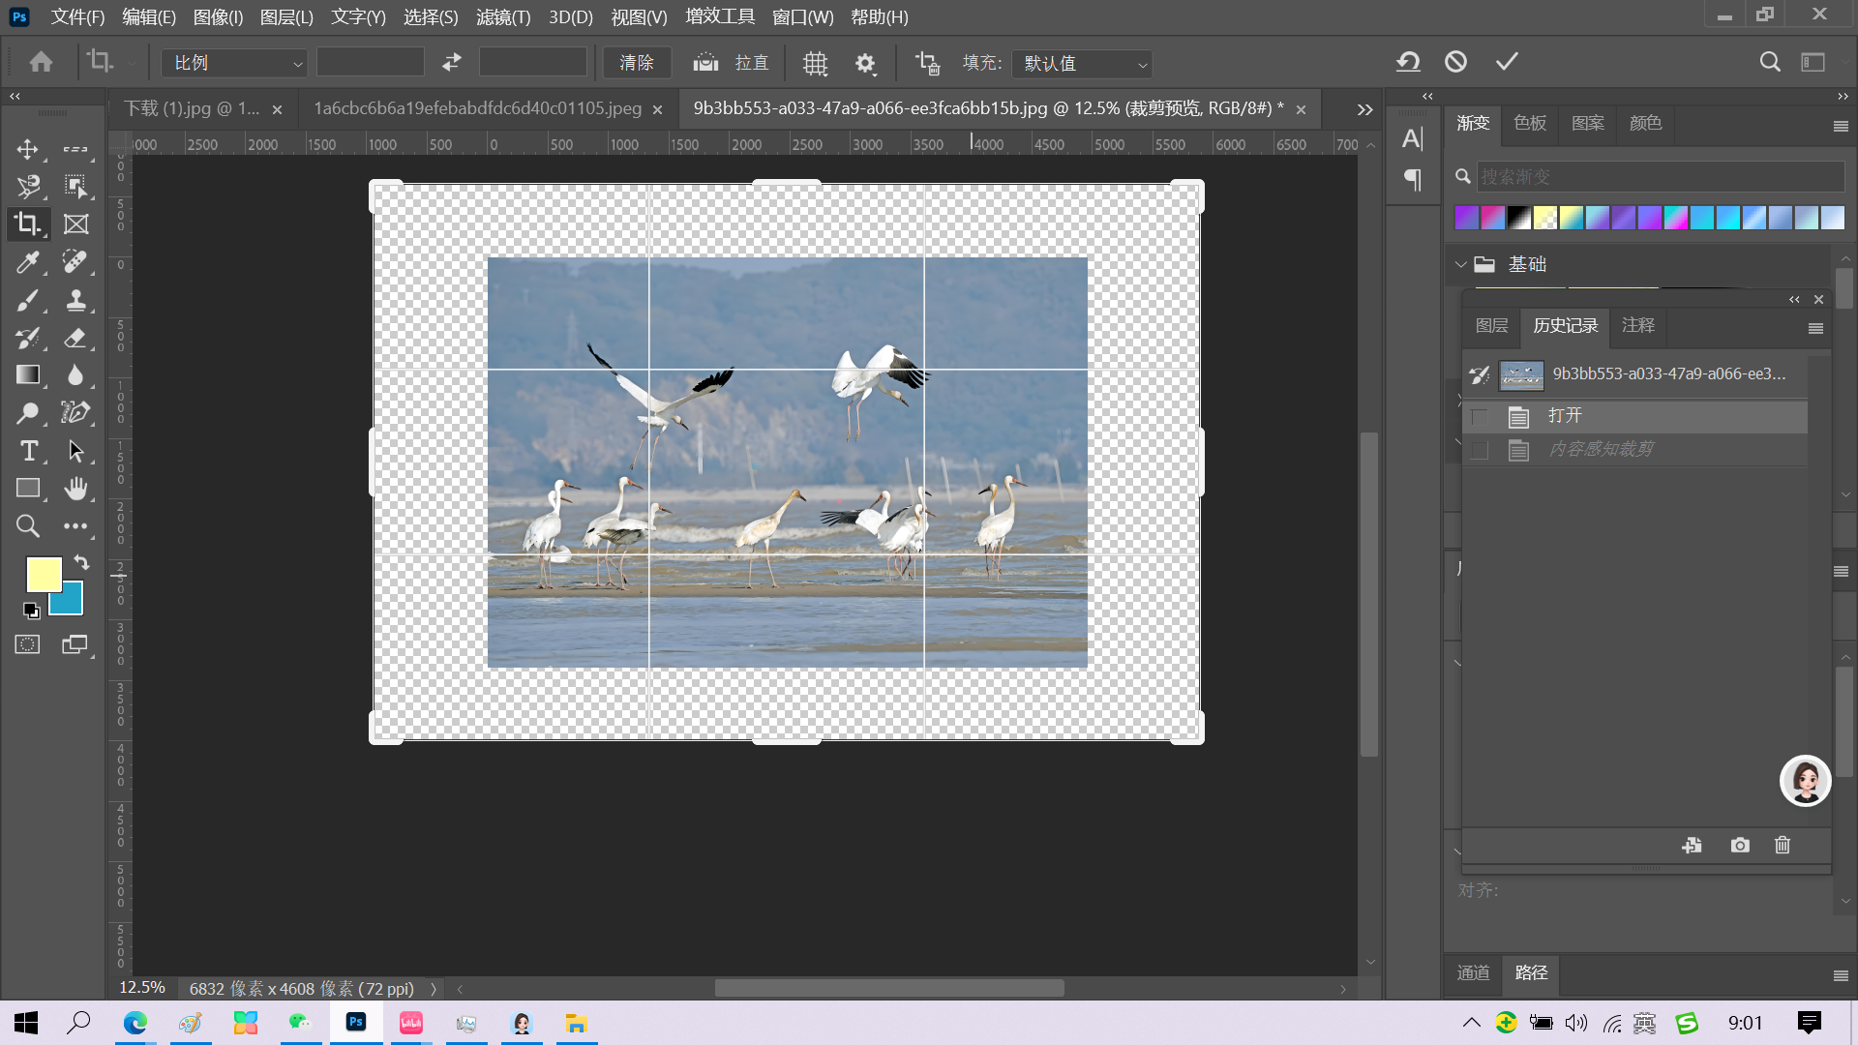Viewport: 1858px width, 1045px height.
Task: Toggle history brush source for 内容感知裁剪
Action: tap(1479, 450)
